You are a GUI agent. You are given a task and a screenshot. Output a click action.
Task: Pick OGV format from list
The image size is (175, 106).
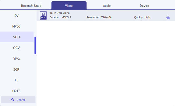click(17, 48)
